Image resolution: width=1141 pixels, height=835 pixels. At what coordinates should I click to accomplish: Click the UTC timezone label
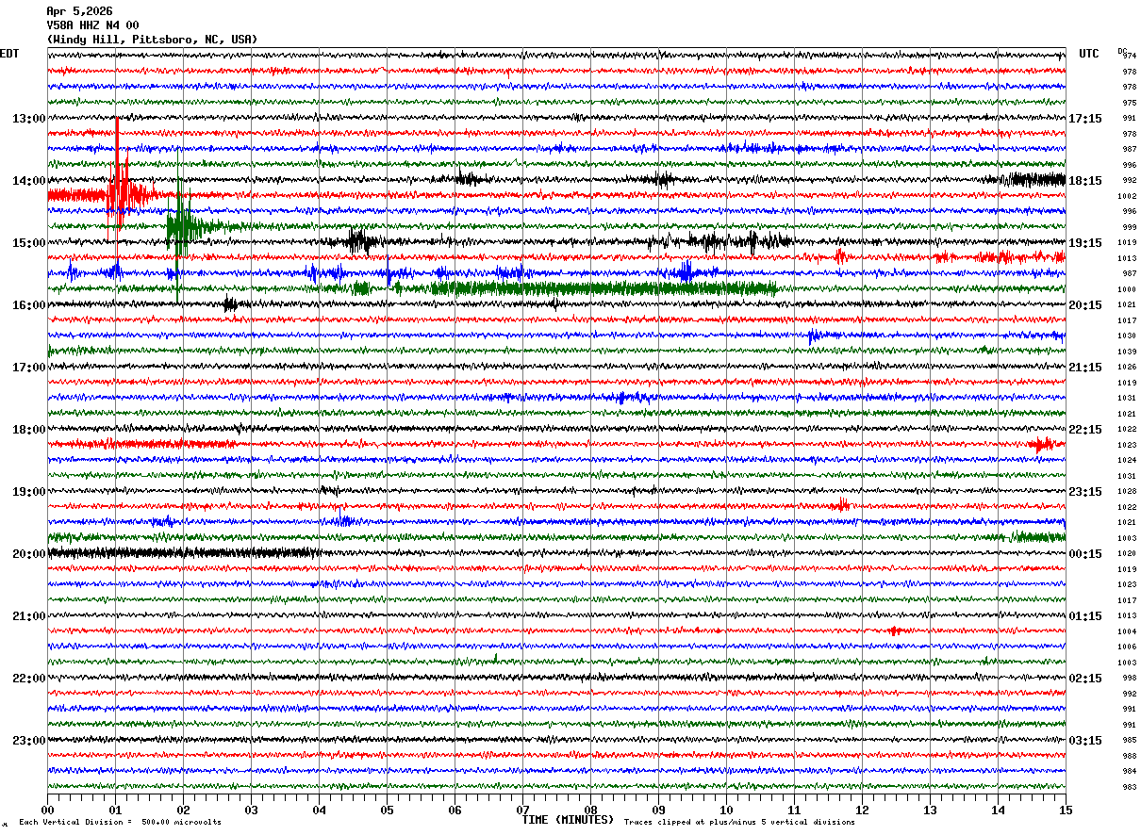(x=1089, y=54)
